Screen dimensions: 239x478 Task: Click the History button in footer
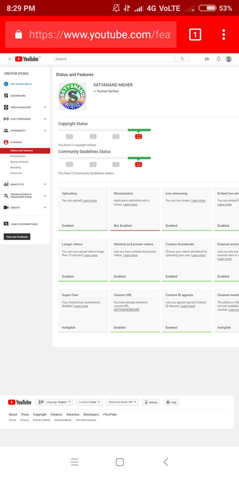[151, 402]
